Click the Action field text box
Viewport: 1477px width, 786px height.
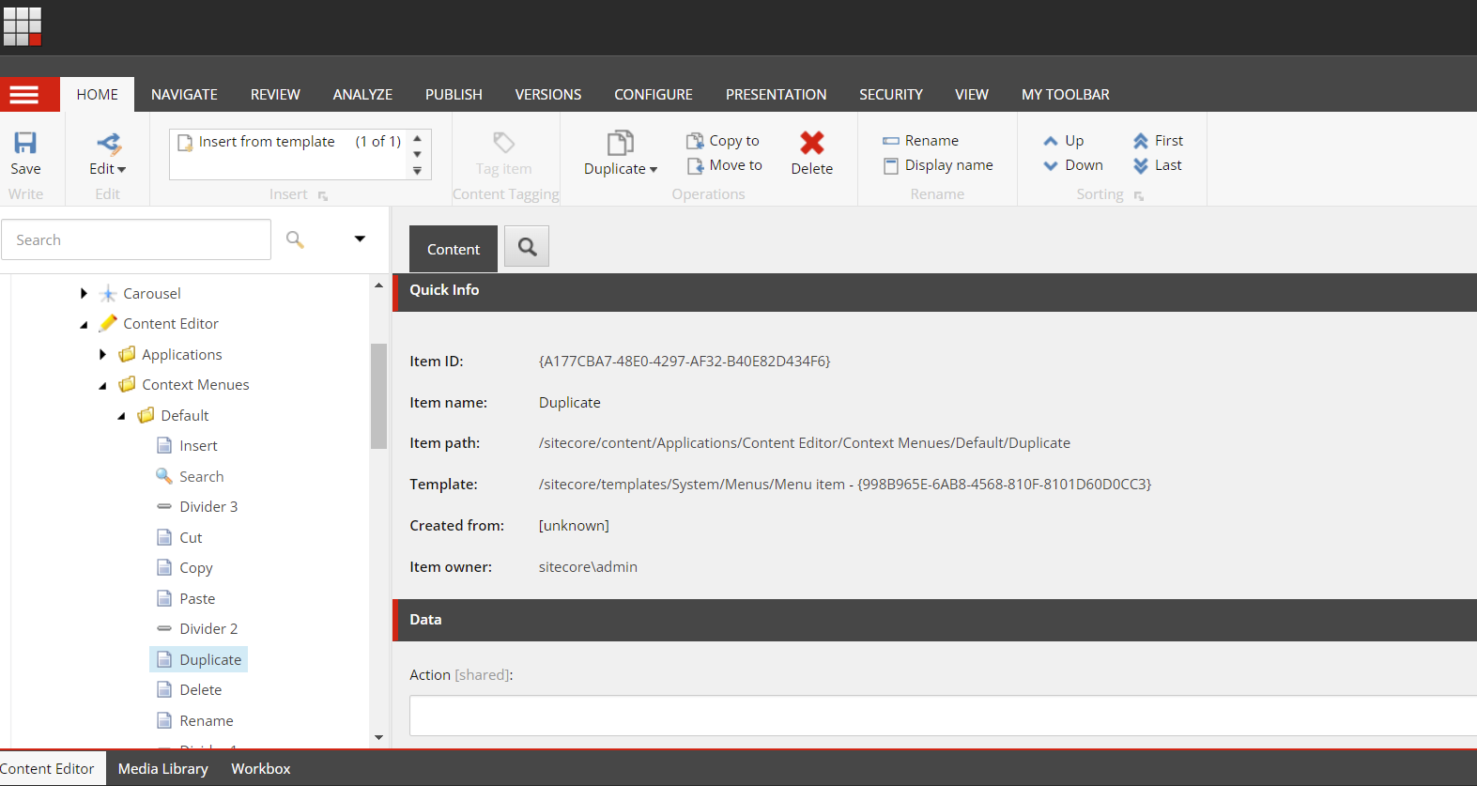coord(943,716)
